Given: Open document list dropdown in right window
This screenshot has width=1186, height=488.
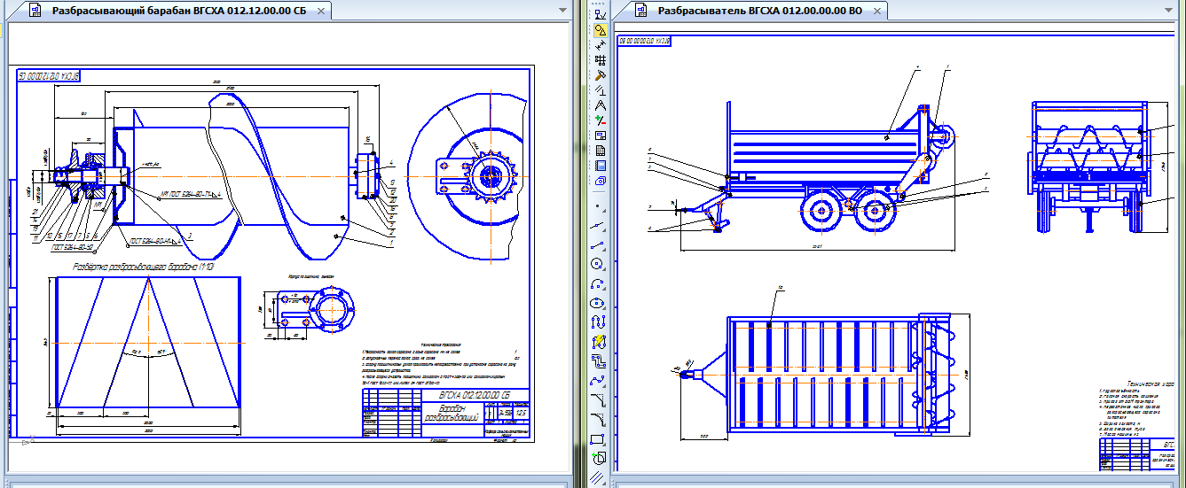Looking at the screenshot, I should [1166, 9].
